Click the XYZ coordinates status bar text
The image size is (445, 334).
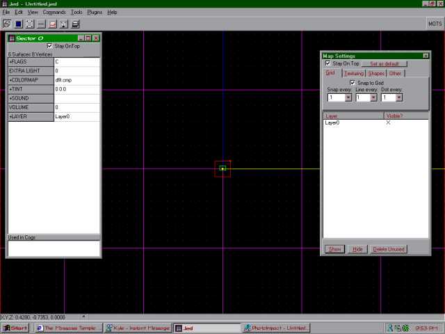coord(33,317)
